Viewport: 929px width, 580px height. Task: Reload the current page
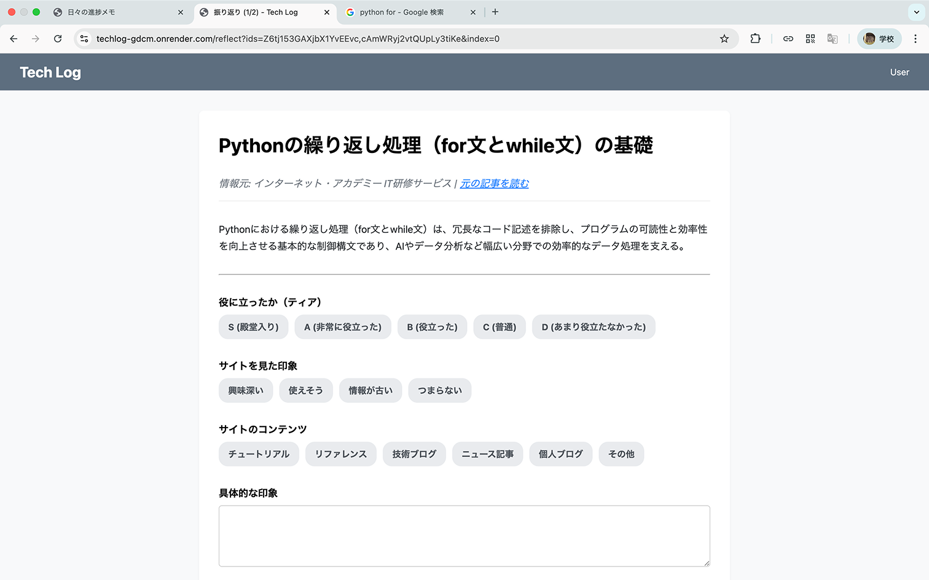[x=57, y=38]
